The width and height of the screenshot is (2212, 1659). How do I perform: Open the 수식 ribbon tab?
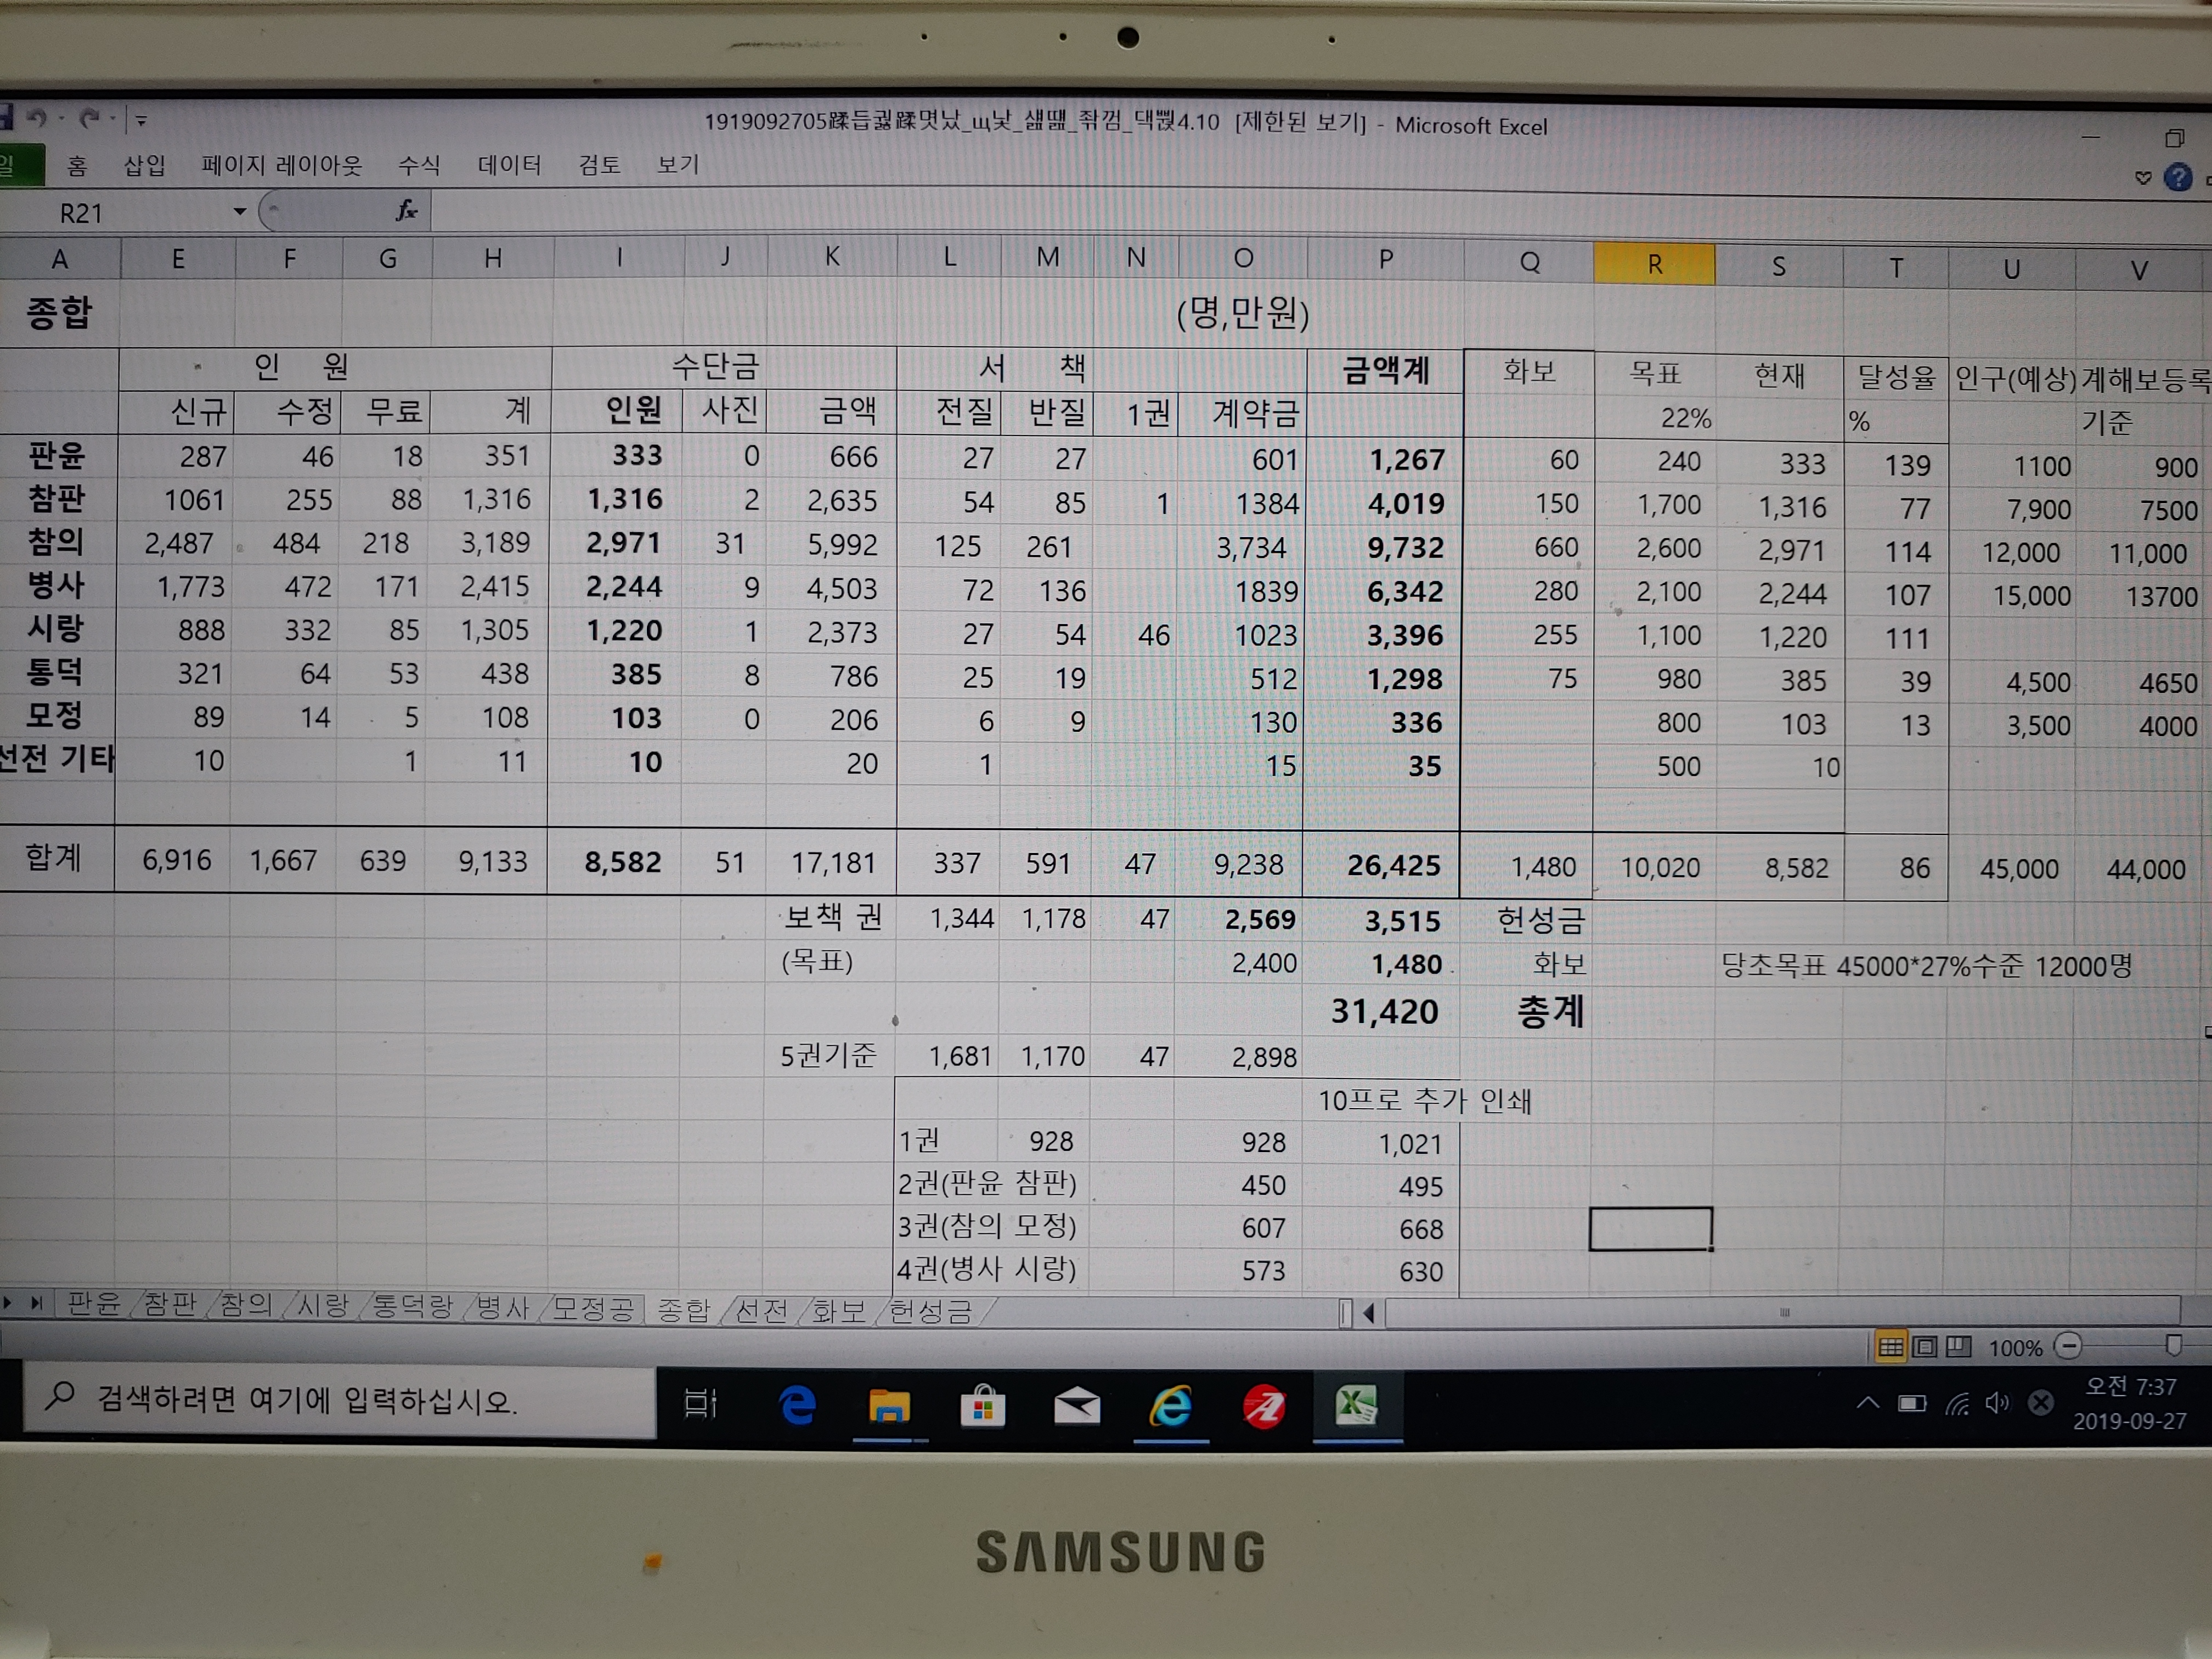point(419,164)
